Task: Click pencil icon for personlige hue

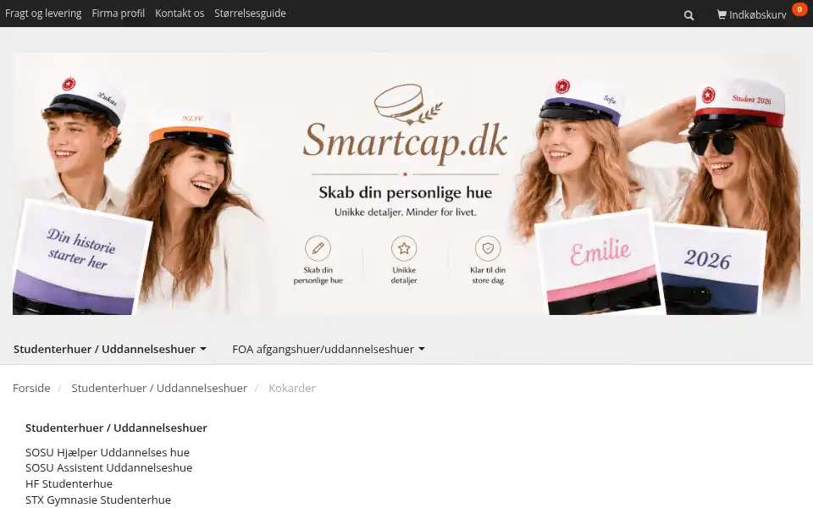Action: tap(318, 248)
